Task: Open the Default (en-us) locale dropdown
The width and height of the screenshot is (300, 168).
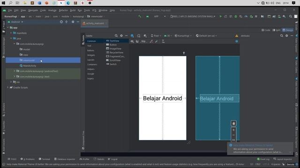Action: [206, 36]
